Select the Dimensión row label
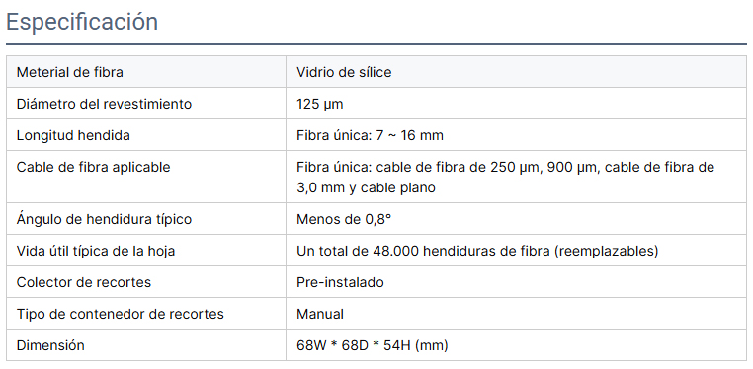Image resolution: width=753 pixels, height=369 pixels. [50, 345]
